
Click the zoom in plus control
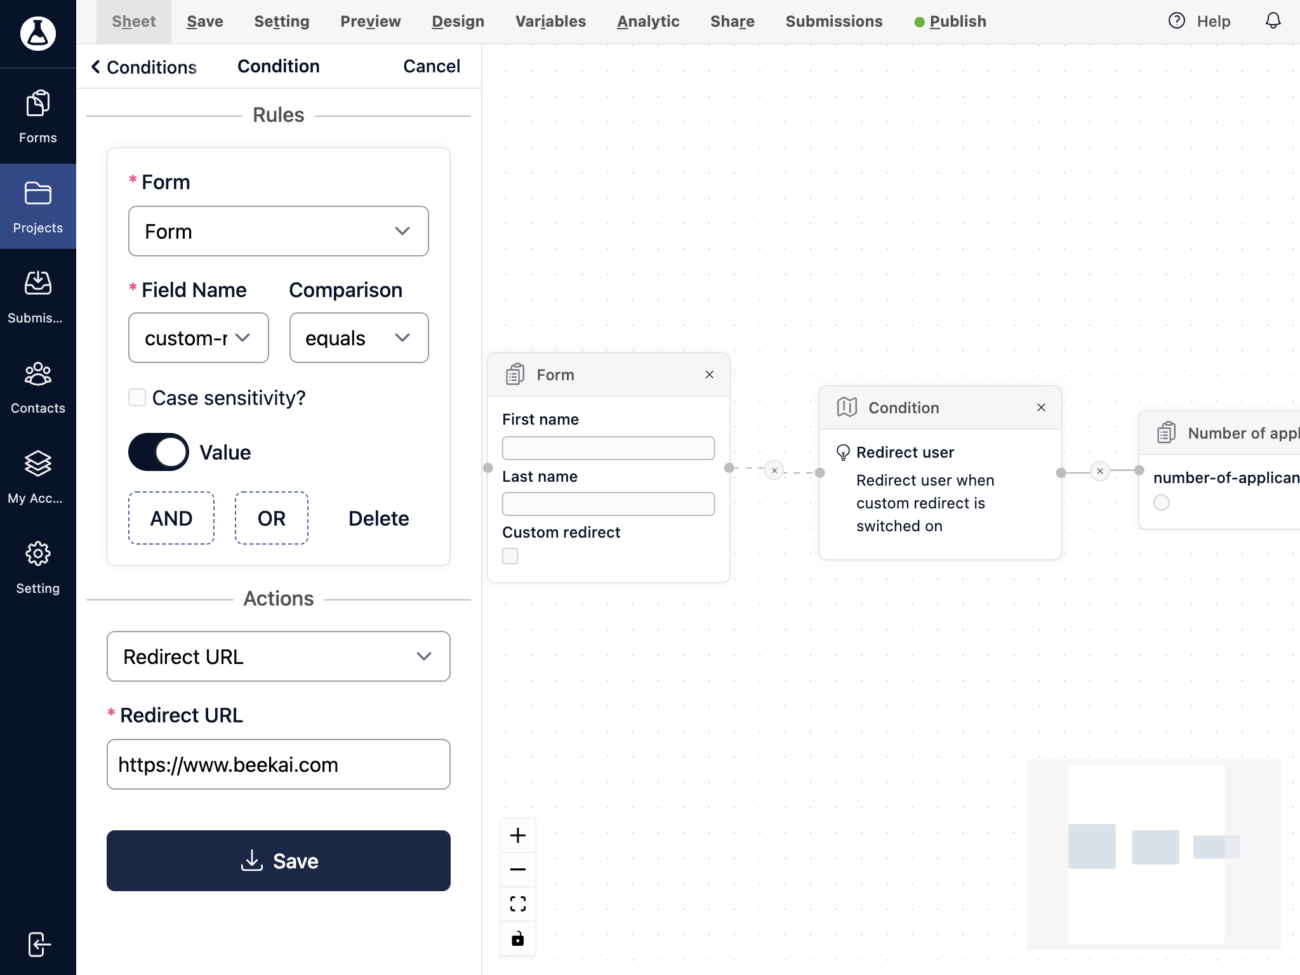point(518,835)
